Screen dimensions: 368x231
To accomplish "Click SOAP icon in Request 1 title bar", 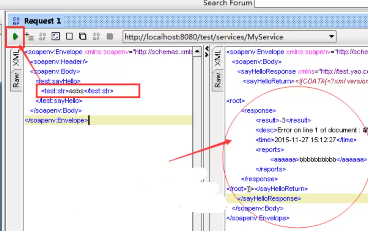I will [16, 21].
